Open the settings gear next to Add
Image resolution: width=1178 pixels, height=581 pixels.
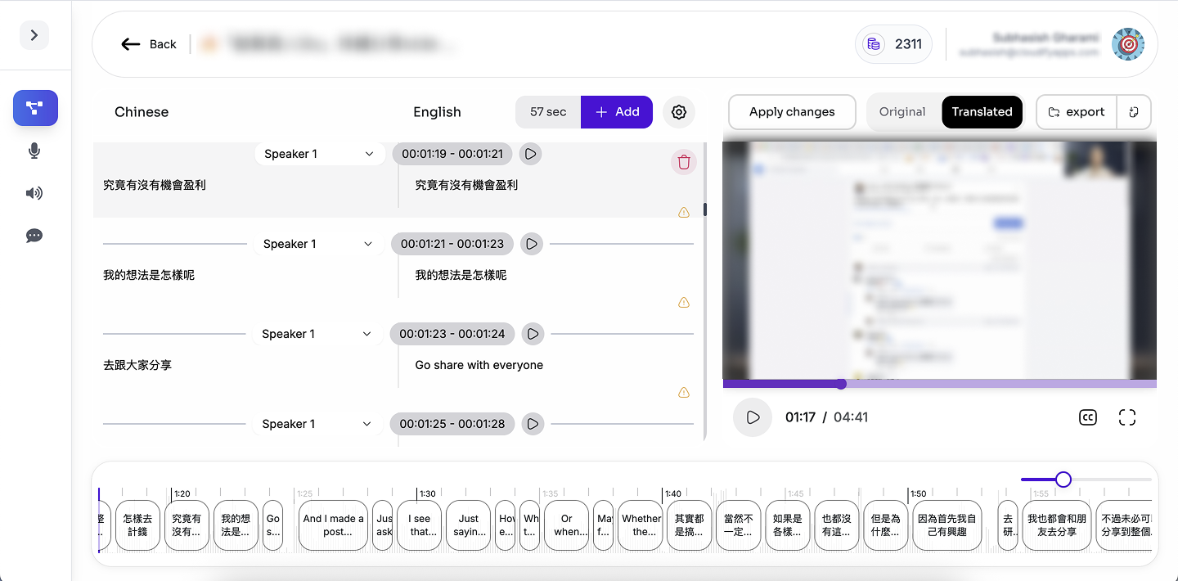click(x=678, y=112)
